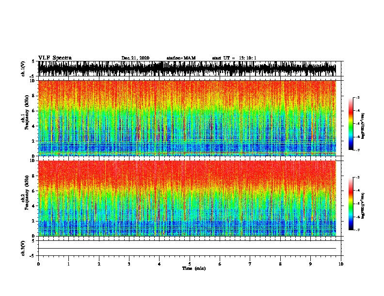Click the flat ch.3 voltage trace line
The width and height of the screenshot is (384, 296).
tap(187, 249)
